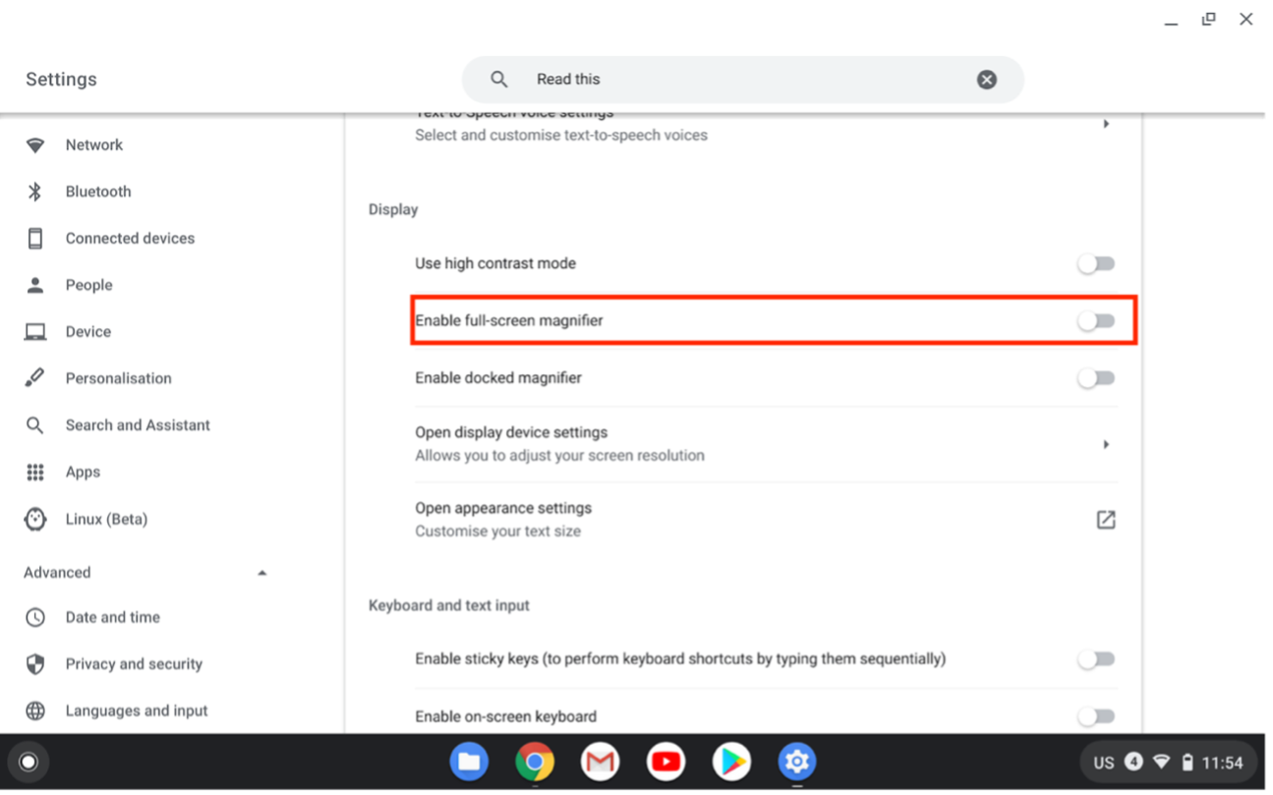
Task: Clear the 'Read this' search query
Action: coord(986,80)
